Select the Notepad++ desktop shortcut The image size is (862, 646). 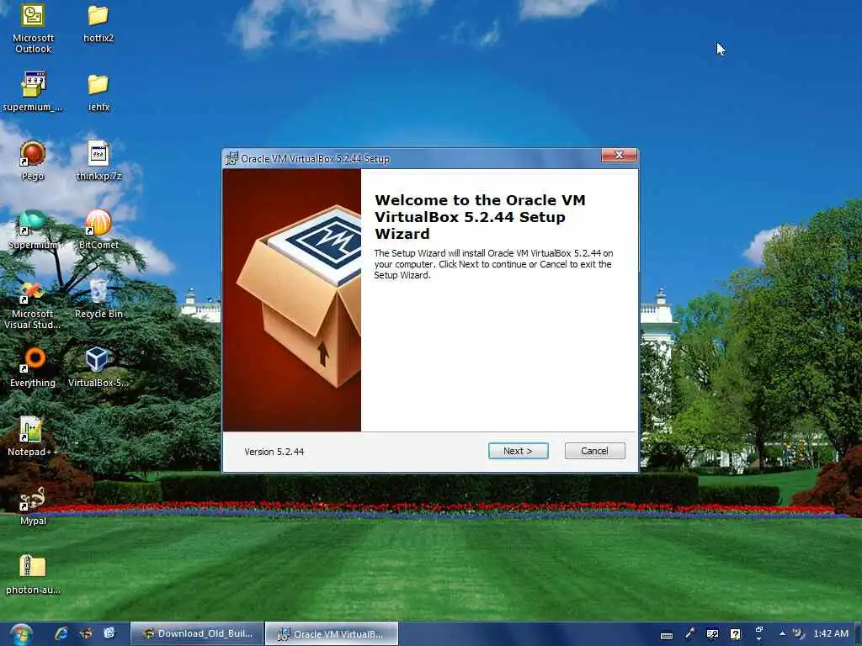[x=33, y=437]
